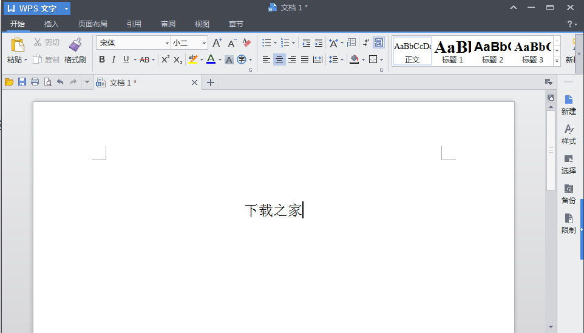Image resolution: width=584 pixels, height=333 pixels.
Task: Switch to the 插入 ribbon tab
Action: point(52,24)
